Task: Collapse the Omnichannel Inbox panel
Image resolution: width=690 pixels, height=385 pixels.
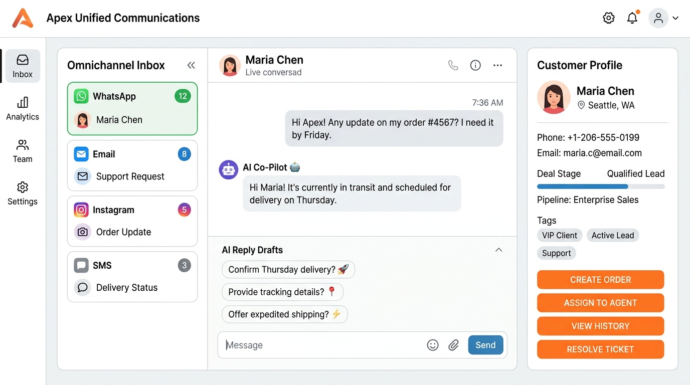Action: (x=191, y=65)
